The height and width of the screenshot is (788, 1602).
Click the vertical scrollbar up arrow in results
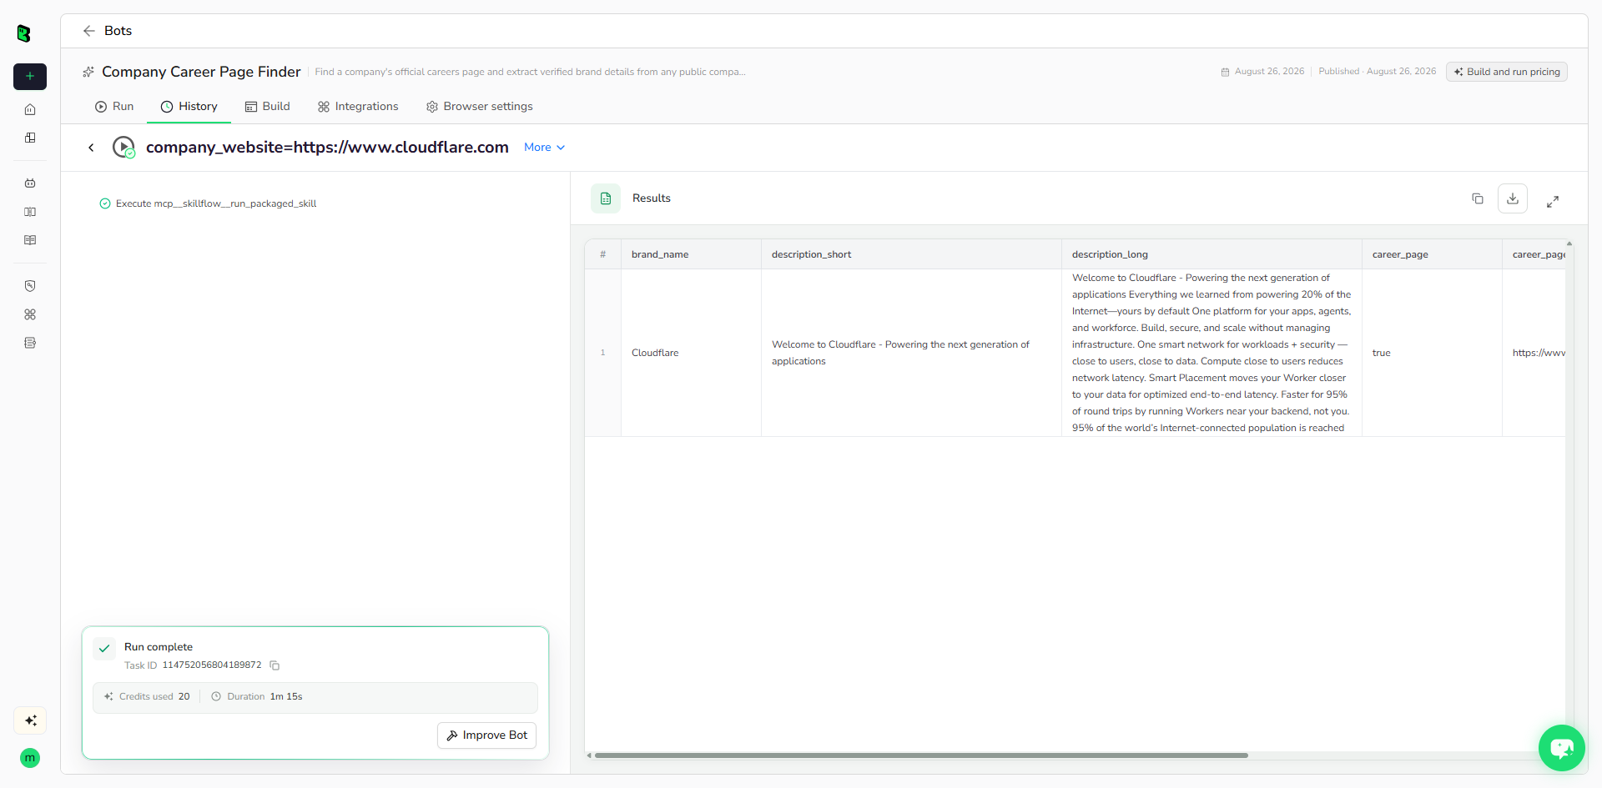(x=1569, y=243)
